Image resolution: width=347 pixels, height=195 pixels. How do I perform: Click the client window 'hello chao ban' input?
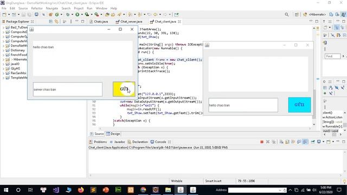[243, 105]
